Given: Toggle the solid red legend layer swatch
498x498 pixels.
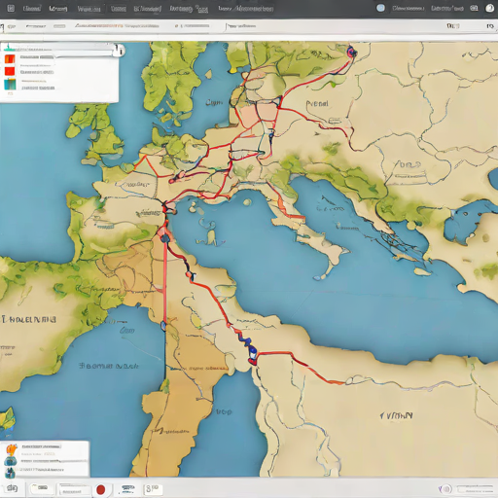Looking at the screenshot, I should [10, 71].
